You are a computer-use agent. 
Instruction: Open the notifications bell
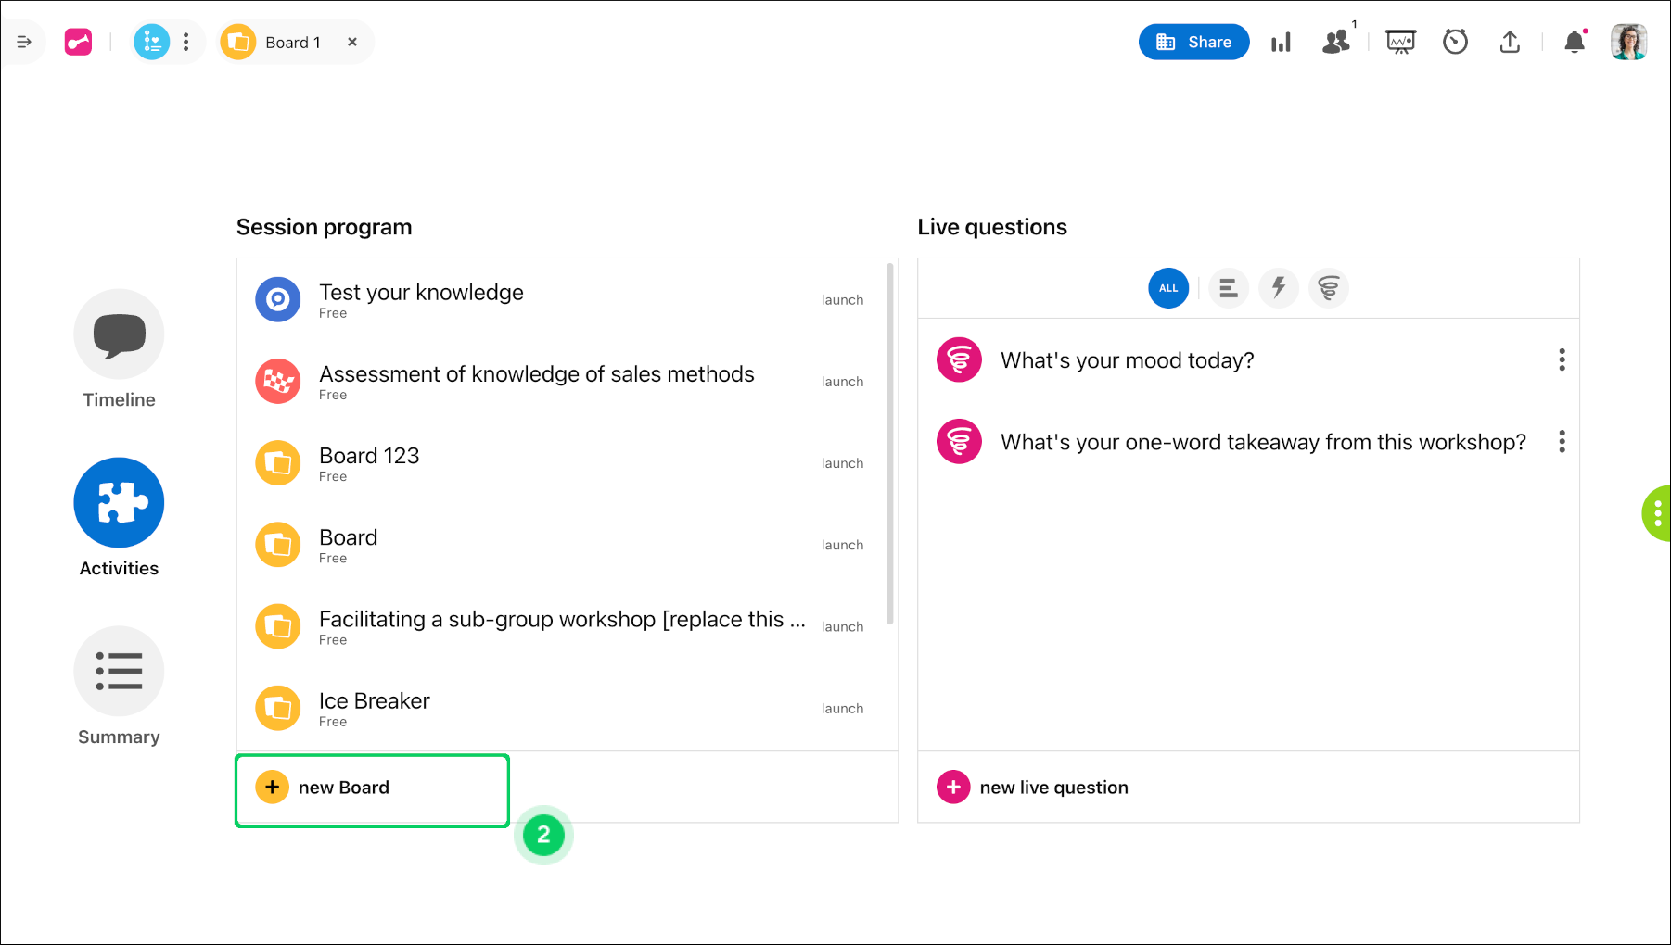point(1575,42)
